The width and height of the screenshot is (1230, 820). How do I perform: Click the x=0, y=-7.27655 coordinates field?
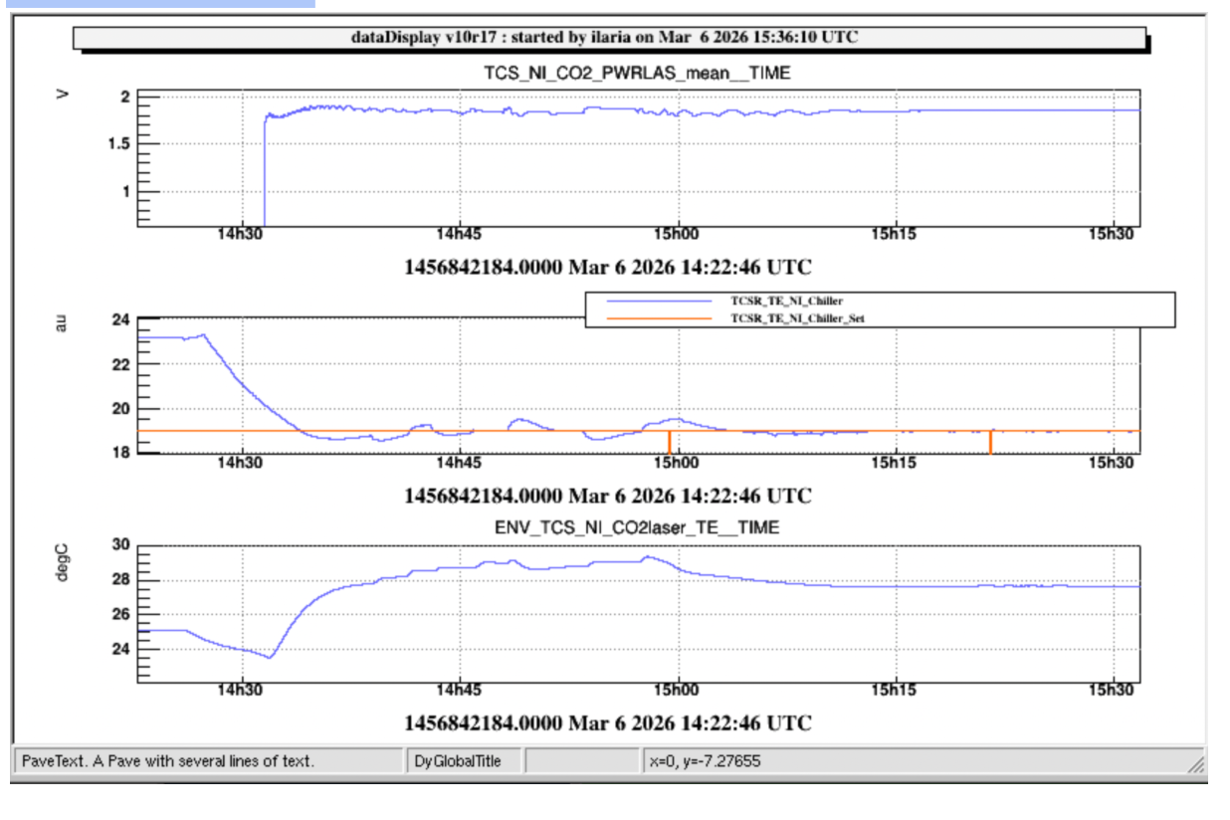[x=706, y=761]
